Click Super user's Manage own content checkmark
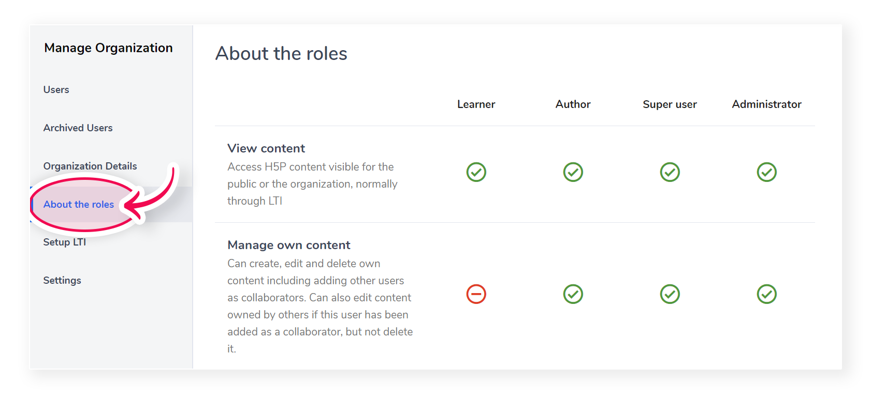This screenshot has width=871, height=398. pos(670,294)
